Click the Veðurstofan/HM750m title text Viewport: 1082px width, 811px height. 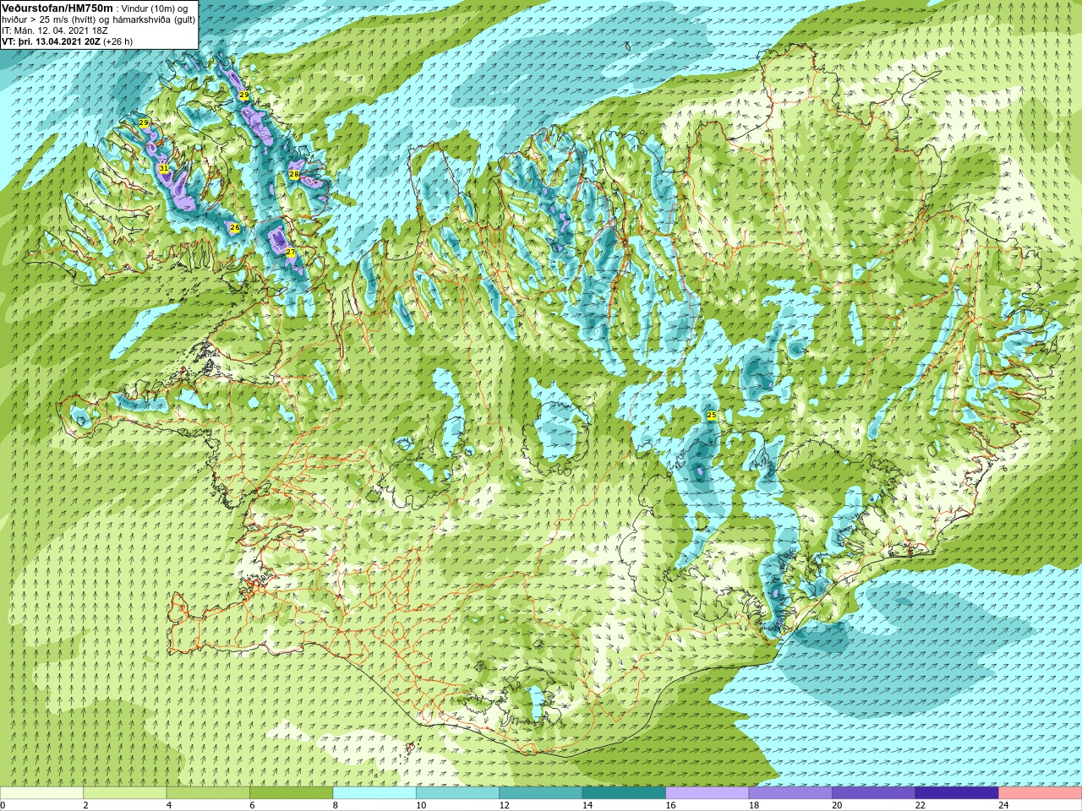57,8
